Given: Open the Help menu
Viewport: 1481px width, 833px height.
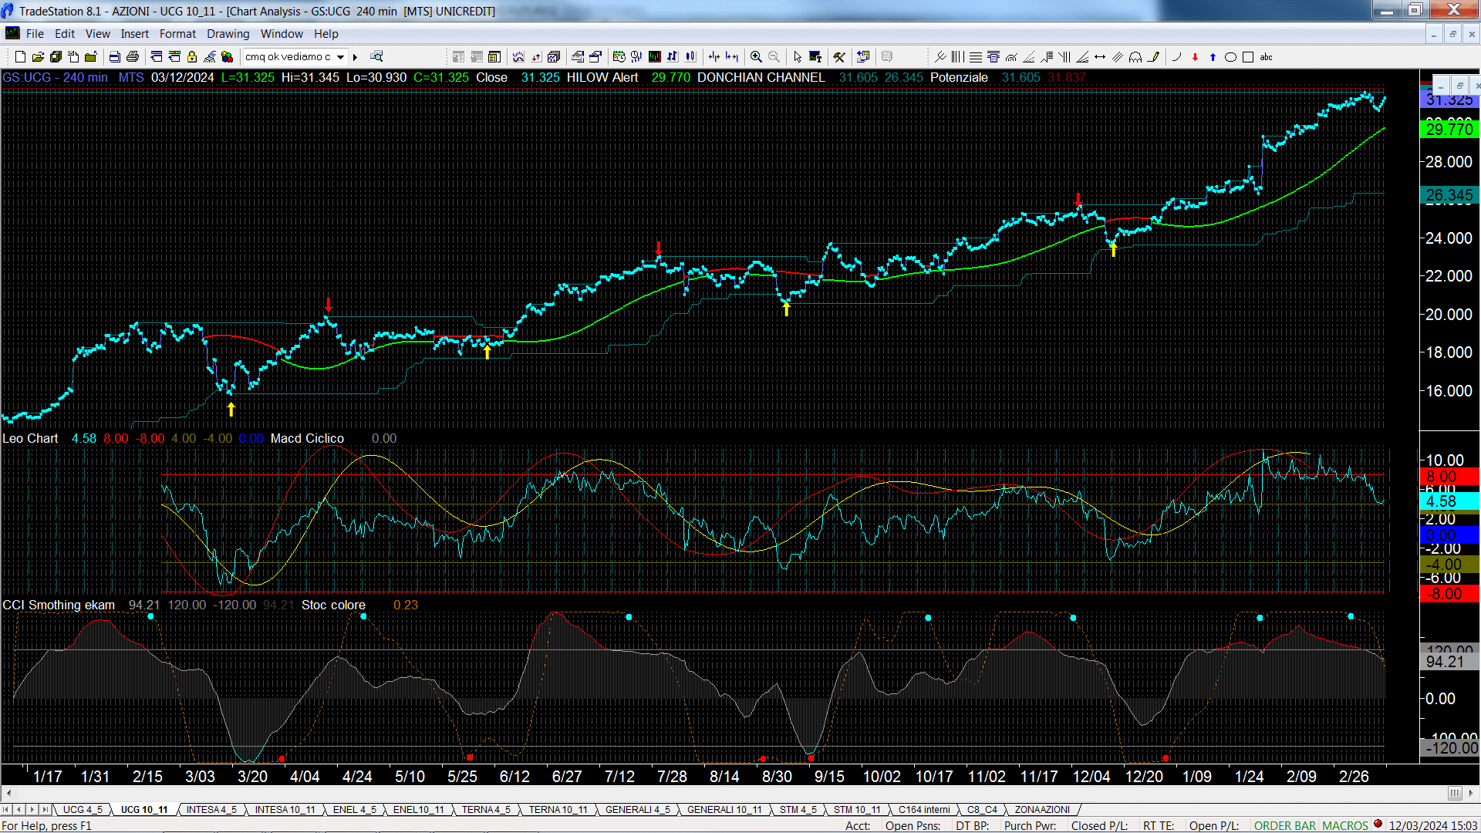Looking at the screenshot, I should point(326,34).
